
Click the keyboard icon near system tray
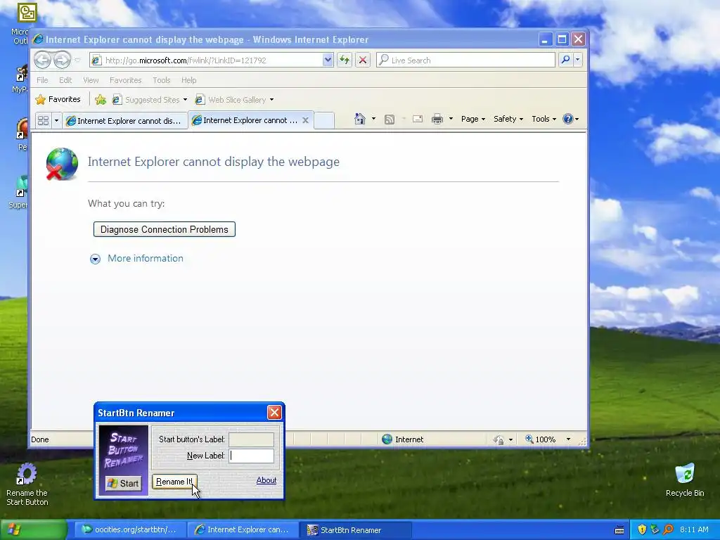click(x=619, y=530)
